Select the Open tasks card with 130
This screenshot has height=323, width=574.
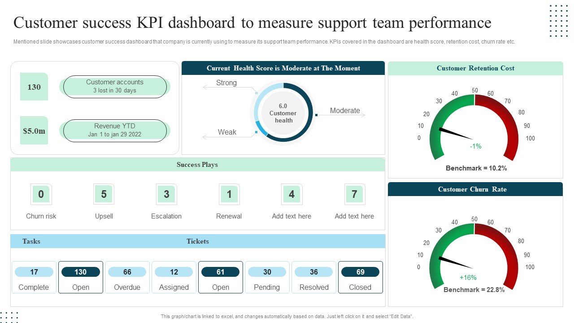coord(81,277)
